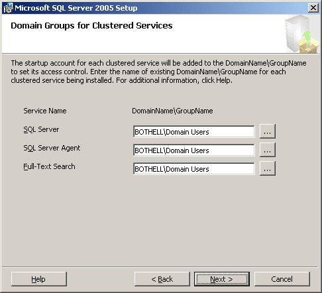Click the startup account description paragraph

tap(158, 72)
